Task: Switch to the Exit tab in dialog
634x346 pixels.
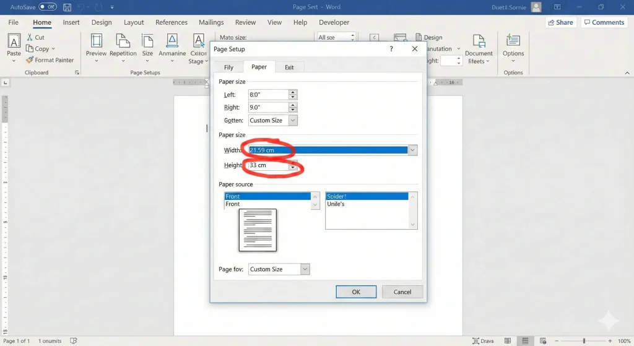Action: 289,67
